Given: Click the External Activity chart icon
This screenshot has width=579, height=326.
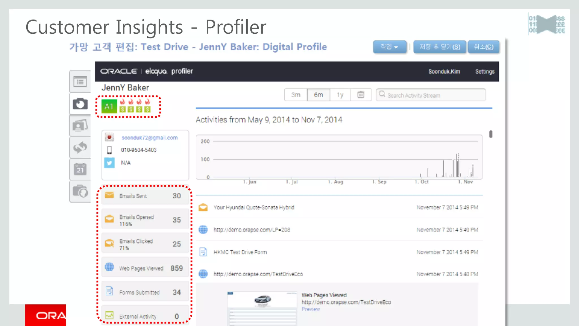Looking at the screenshot, I should pyautogui.click(x=109, y=315).
